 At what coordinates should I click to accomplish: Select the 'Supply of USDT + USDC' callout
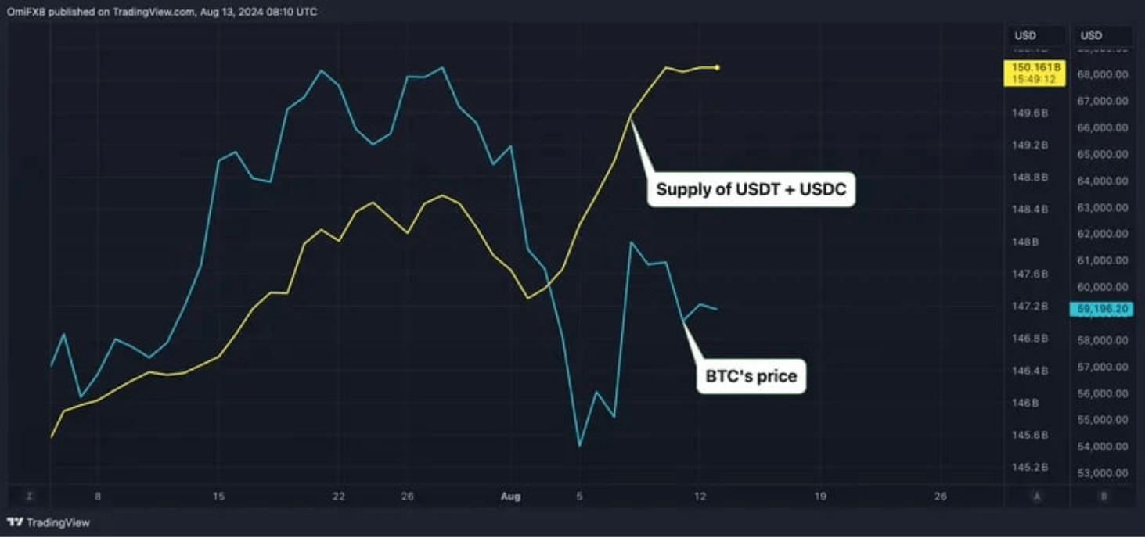[751, 190]
